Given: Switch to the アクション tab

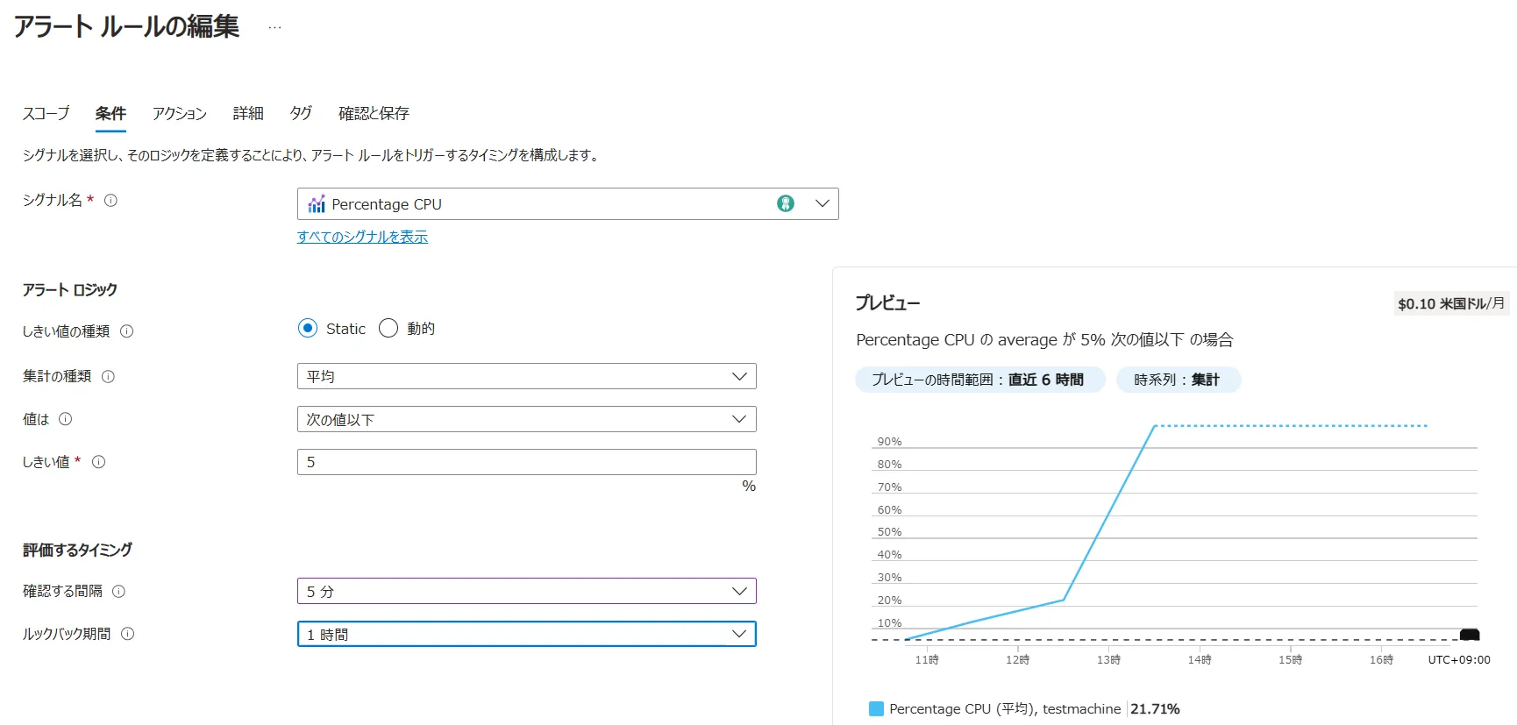Looking at the screenshot, I should (179, 114).
